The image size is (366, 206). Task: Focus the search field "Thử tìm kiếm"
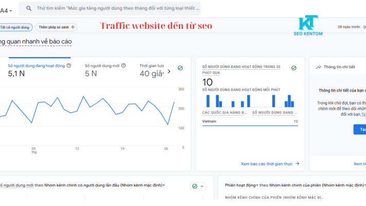tap(110, 9)
